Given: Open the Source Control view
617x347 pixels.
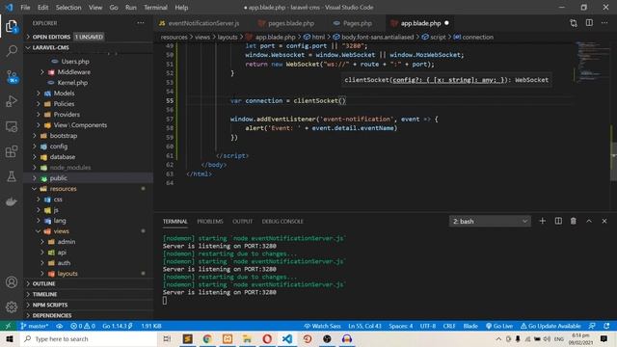Looking at the screenshot, I should (x=12, y=76).
